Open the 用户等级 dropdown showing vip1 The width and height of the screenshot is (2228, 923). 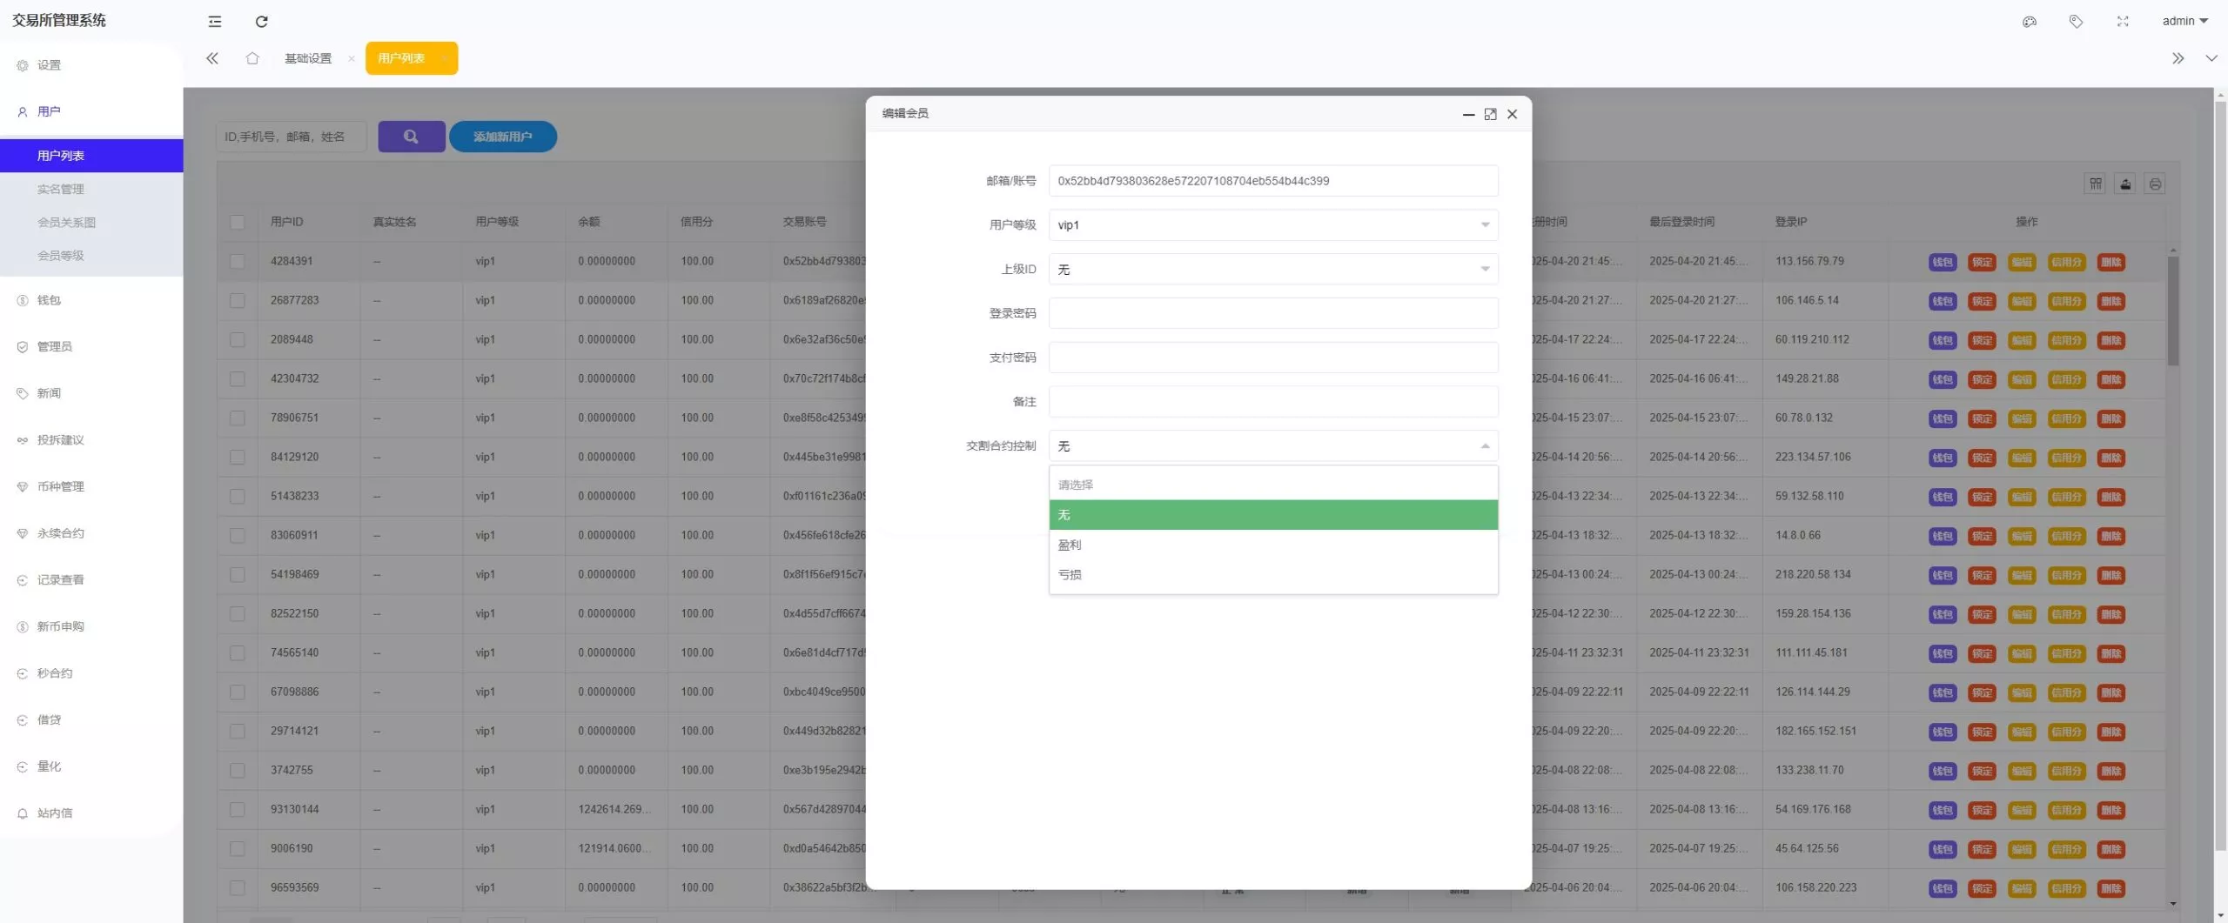[1273, 224]
